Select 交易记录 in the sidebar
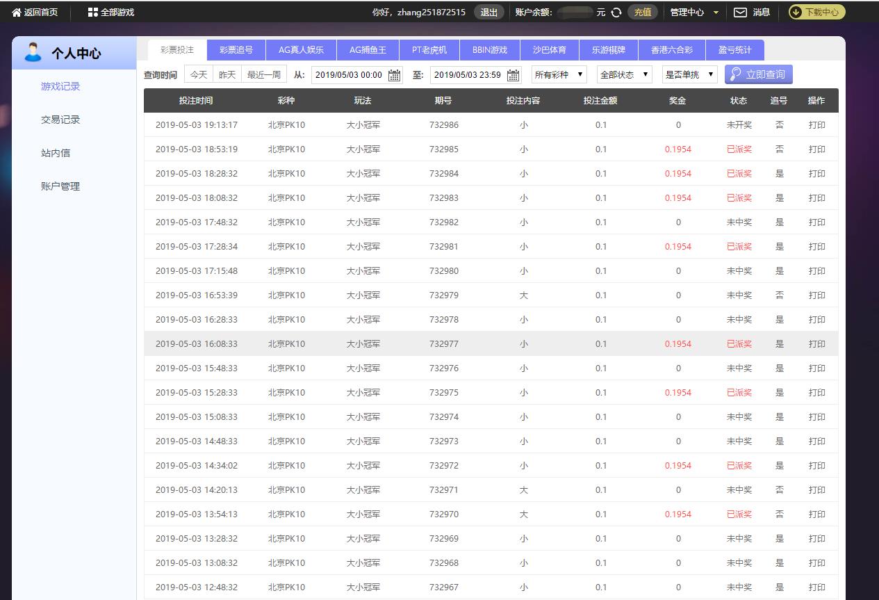This screenshot has height=600, width=879. pos(60,120)
